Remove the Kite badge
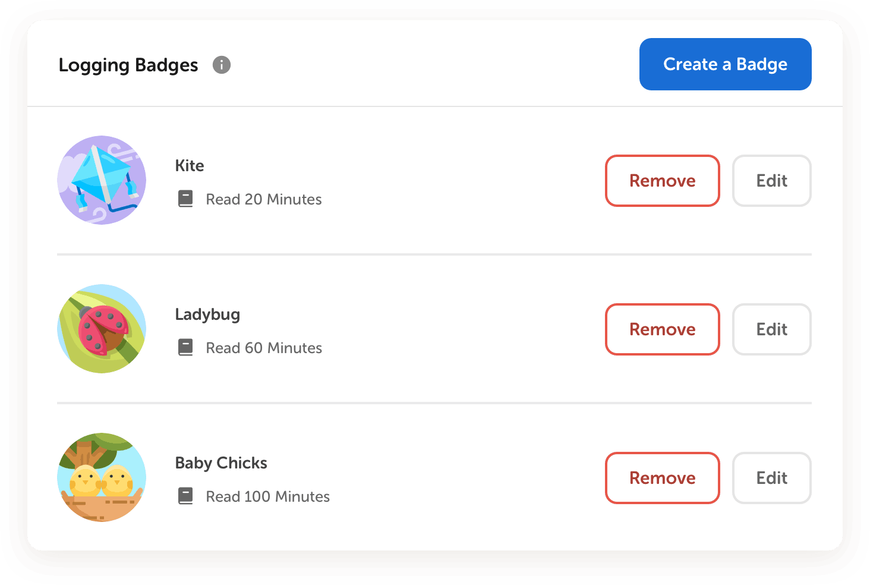The height and width of the screenshot is (585, 870). pos(662,181)
